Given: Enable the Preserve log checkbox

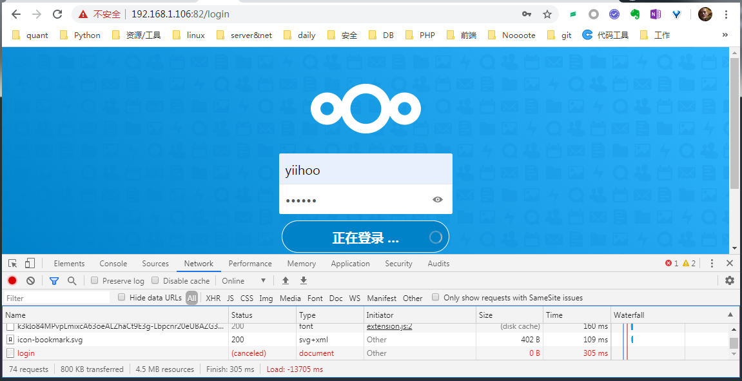Looking at the screenshot, I should click(x=94, y=280).
